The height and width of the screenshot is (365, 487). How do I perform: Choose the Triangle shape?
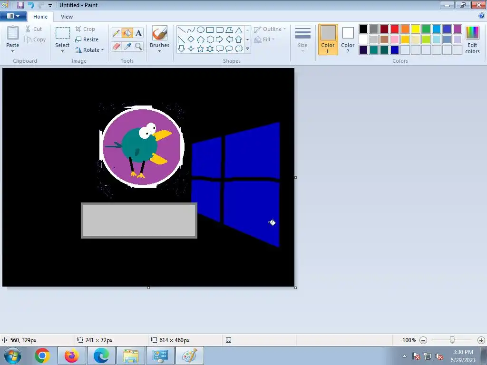pyautogui.click(x=239, y=30)
